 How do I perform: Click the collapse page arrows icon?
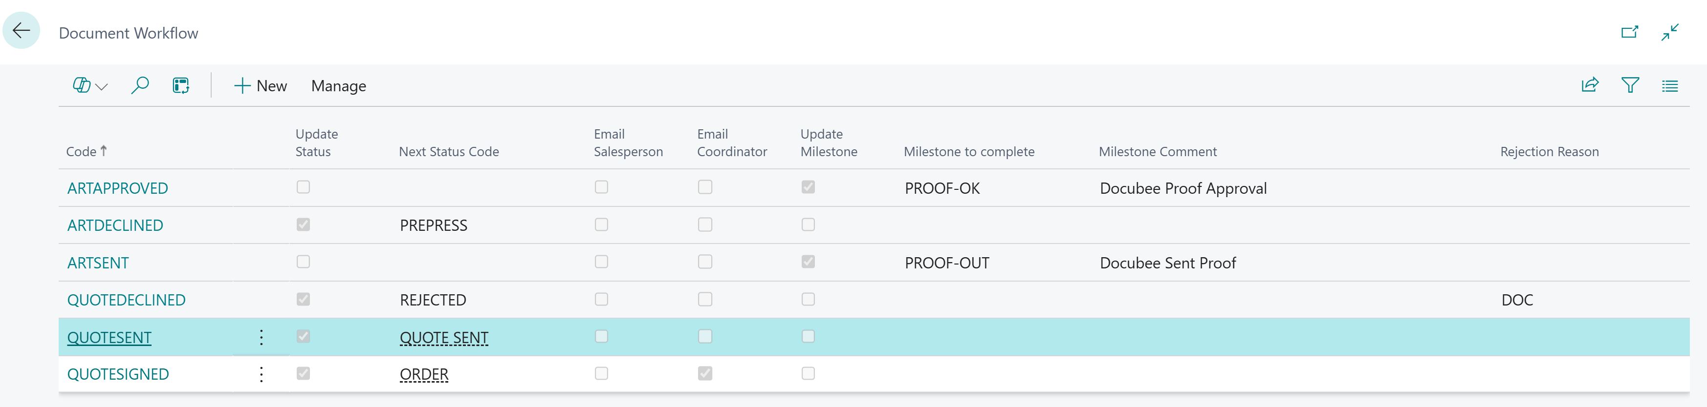coord(1670,32)
